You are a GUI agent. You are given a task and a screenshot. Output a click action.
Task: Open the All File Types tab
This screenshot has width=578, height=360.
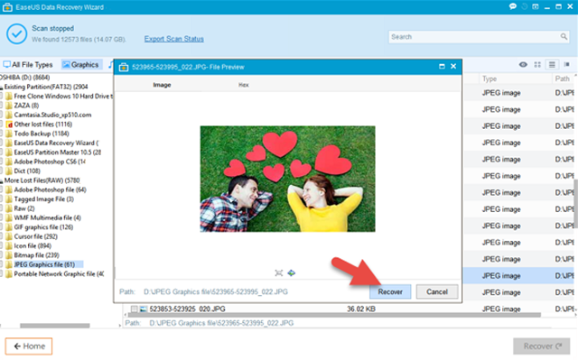pos(28,65)
